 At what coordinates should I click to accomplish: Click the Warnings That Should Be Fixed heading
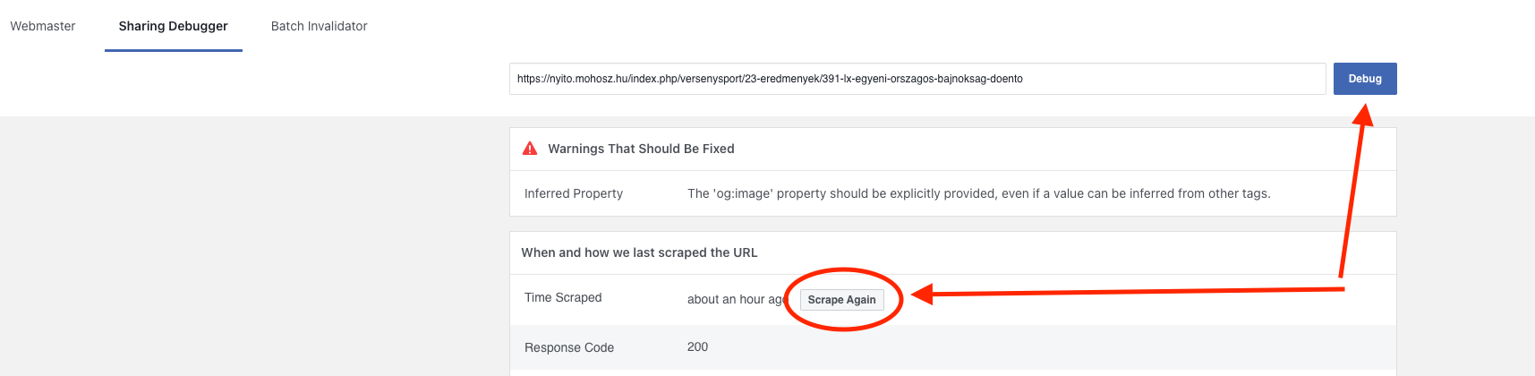pyautogui.click(x=641, y=149)
